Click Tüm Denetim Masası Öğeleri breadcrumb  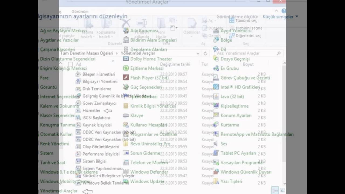tap(87, 53)
